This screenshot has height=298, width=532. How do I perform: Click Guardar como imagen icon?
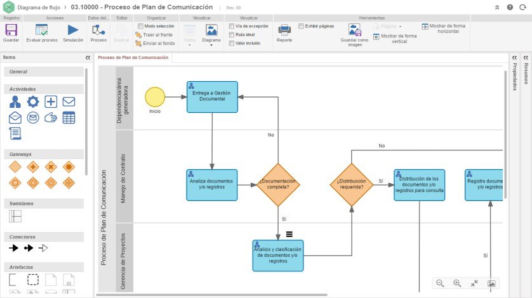click(354, 30)
